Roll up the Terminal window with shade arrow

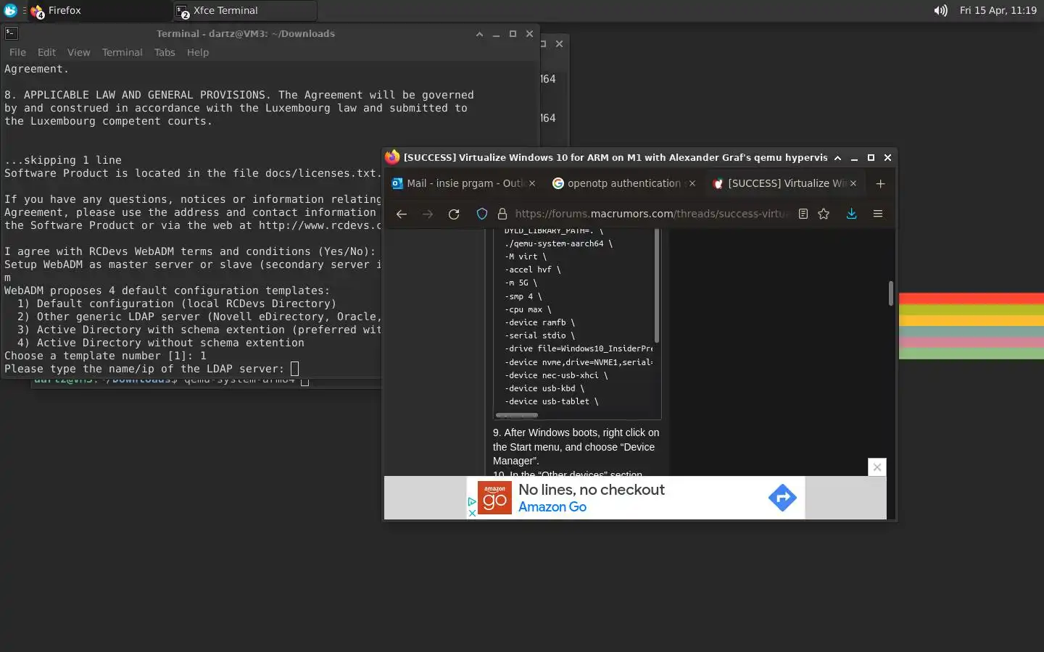tap(479, 34)
